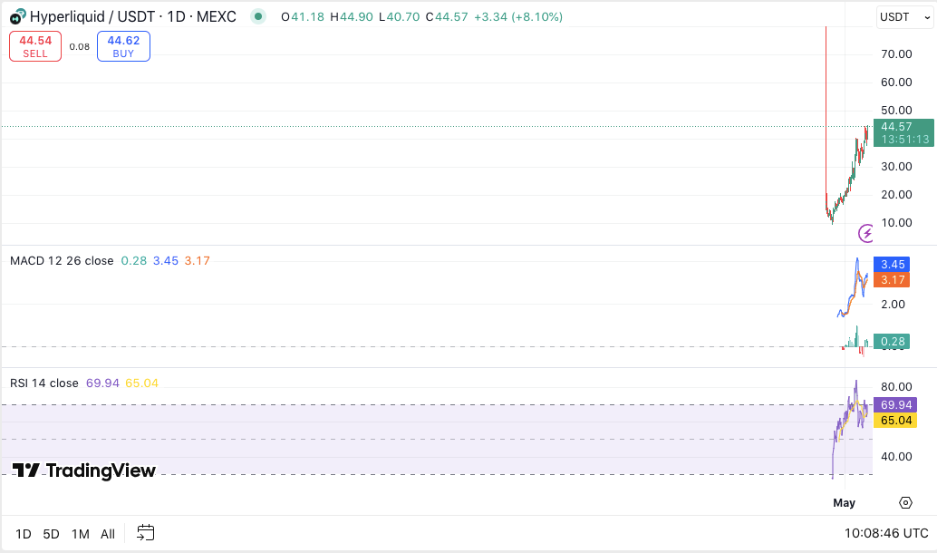937x553 pixels.
Task: Switch to the 1M time range
Action: point(81,534)
